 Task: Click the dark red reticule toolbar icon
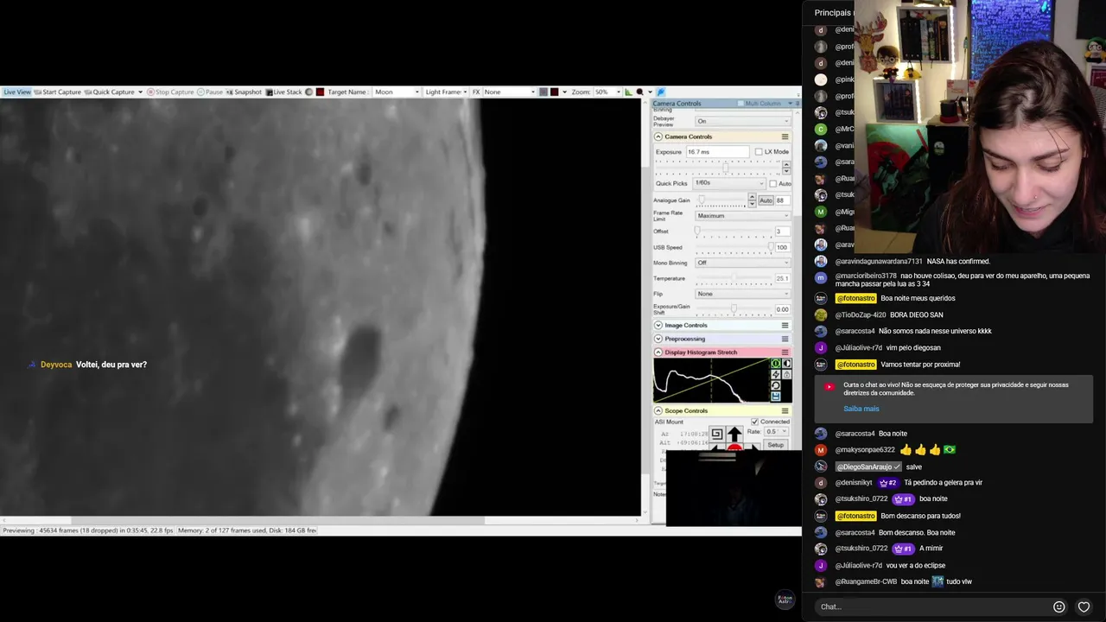pyautogui.click(x=555, y=92)
